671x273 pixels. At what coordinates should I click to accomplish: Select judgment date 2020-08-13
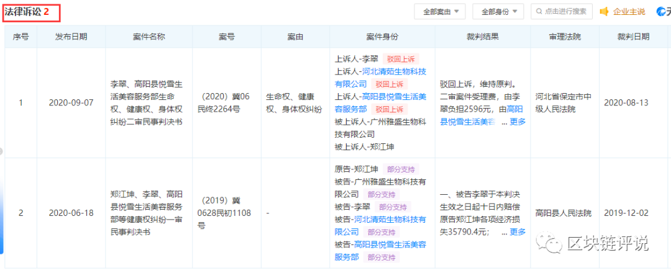point(626,102)
